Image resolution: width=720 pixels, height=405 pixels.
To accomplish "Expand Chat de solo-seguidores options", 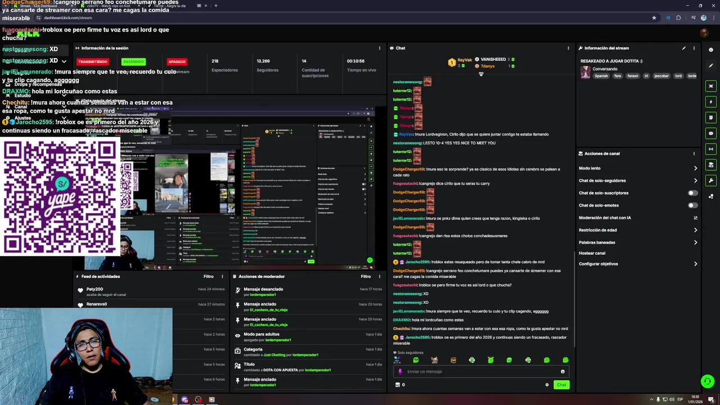I will click(x=695, y=181).
